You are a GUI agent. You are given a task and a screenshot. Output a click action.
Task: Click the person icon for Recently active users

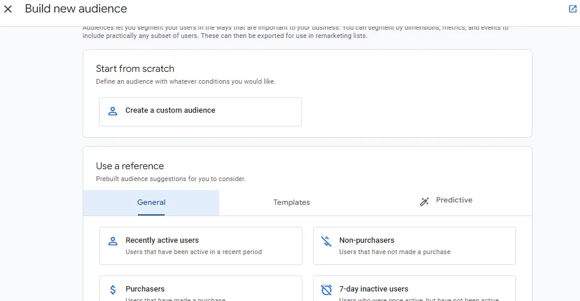click(113, 241)
